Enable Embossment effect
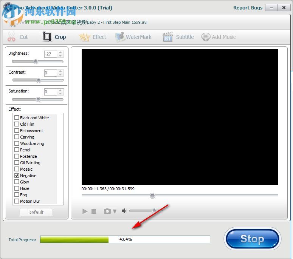This screenshot has width=293, height=259. pos(17,130)
